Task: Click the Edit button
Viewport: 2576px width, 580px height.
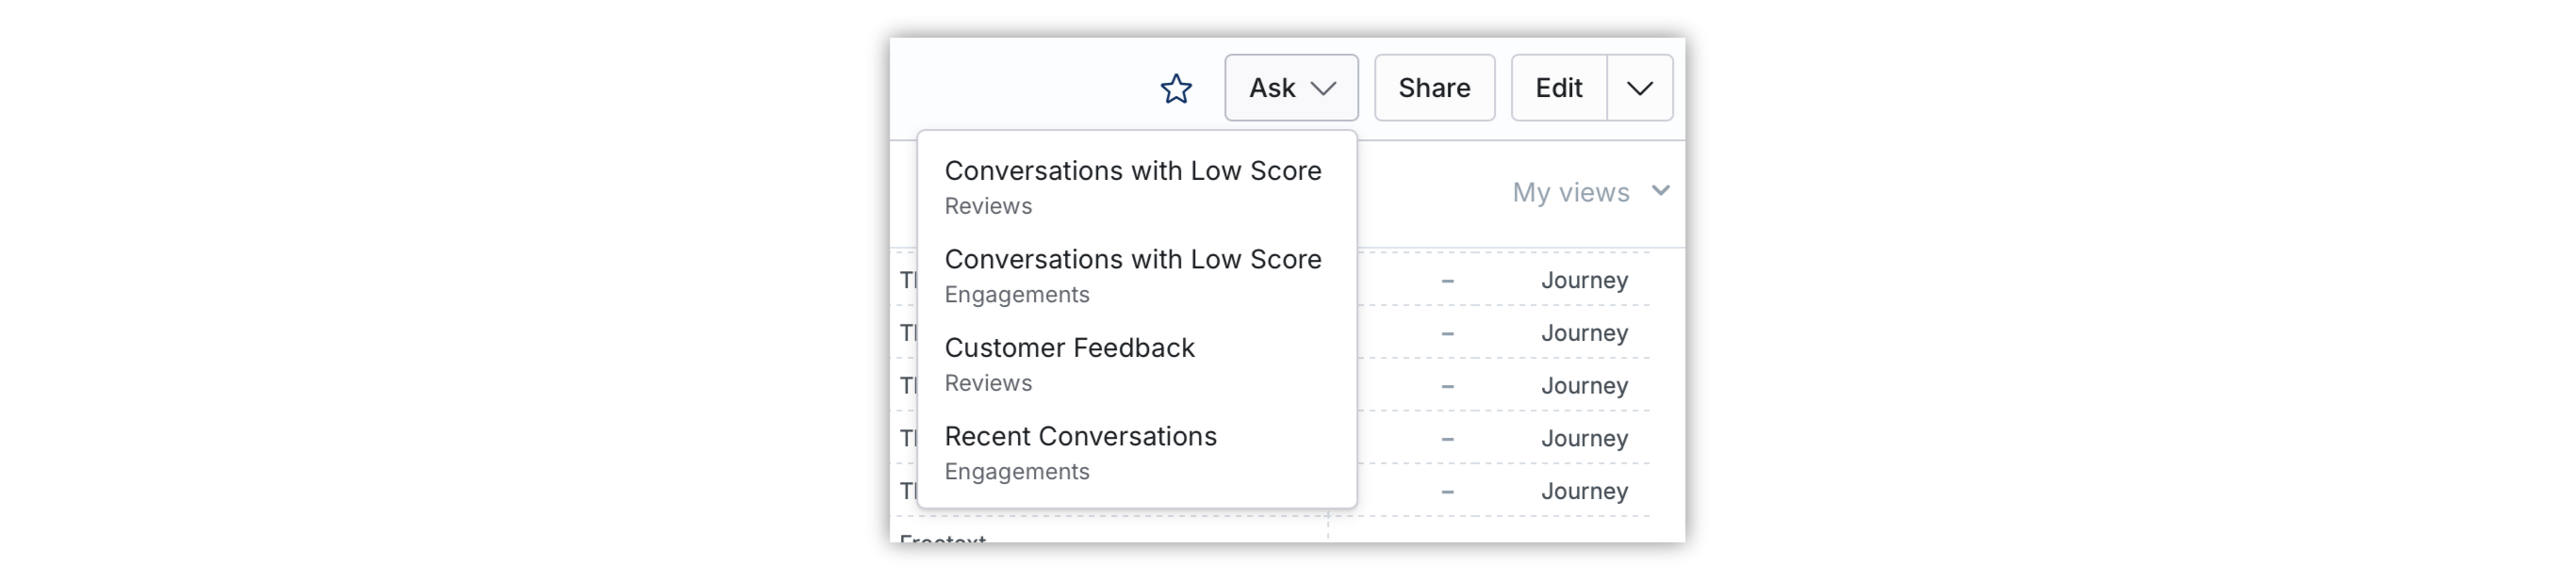Action: coord(1559,88)
